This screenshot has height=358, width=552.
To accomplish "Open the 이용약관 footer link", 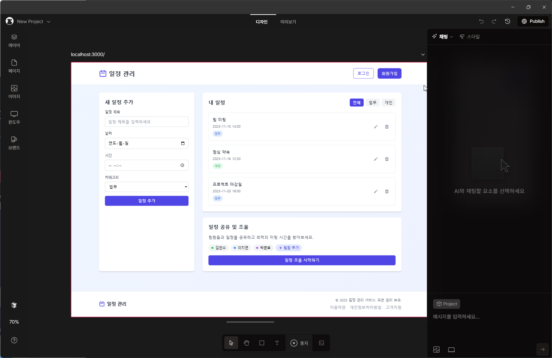I will [338, 308].
